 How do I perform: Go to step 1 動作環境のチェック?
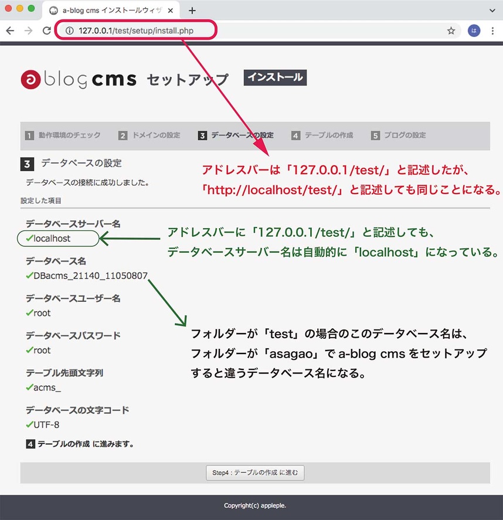tap(63, 135)
